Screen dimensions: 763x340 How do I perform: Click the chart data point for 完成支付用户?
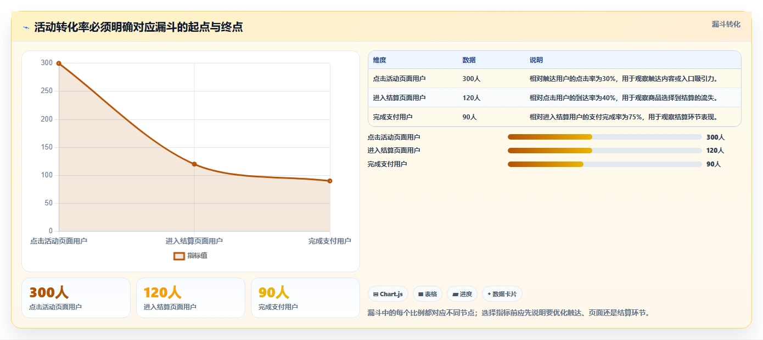(x=330, y=181)
